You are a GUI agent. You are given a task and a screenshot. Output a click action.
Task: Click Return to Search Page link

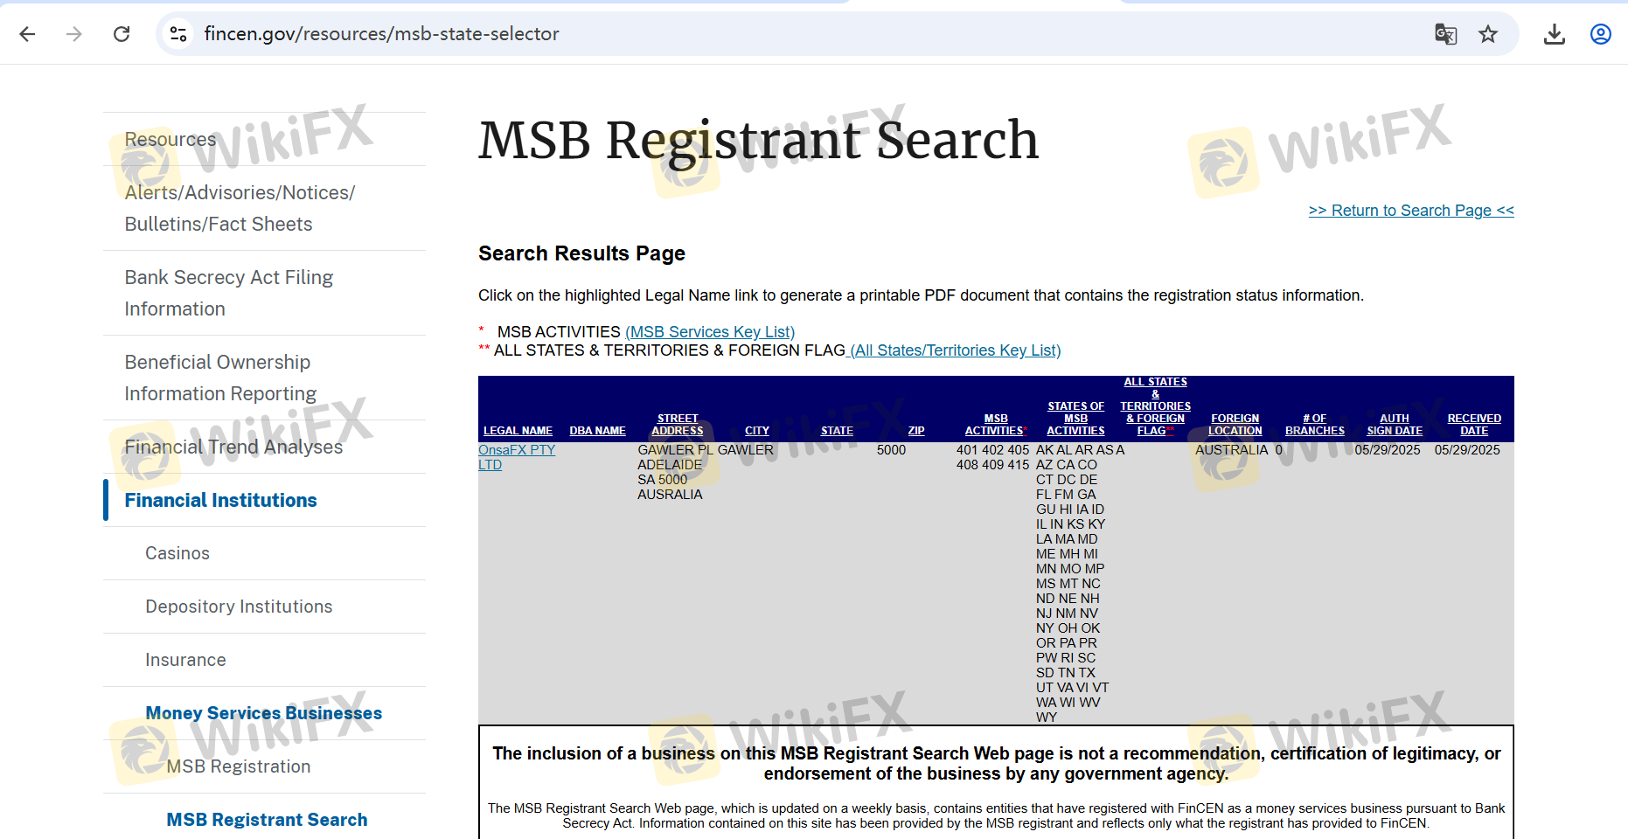1410,211
